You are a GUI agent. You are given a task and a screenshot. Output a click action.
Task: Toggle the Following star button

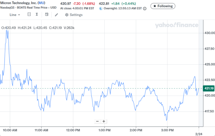[x=163, y=6]
